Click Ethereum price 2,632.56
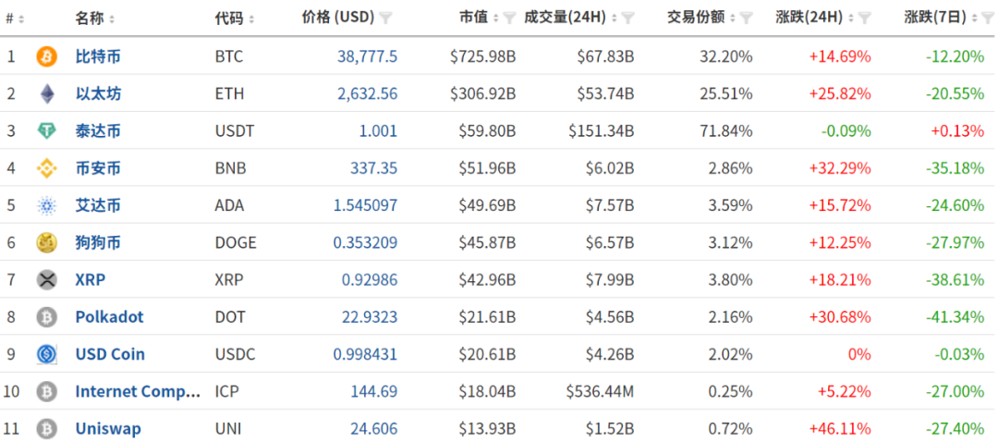Screen dimensions: 998x442 [367, 94]
